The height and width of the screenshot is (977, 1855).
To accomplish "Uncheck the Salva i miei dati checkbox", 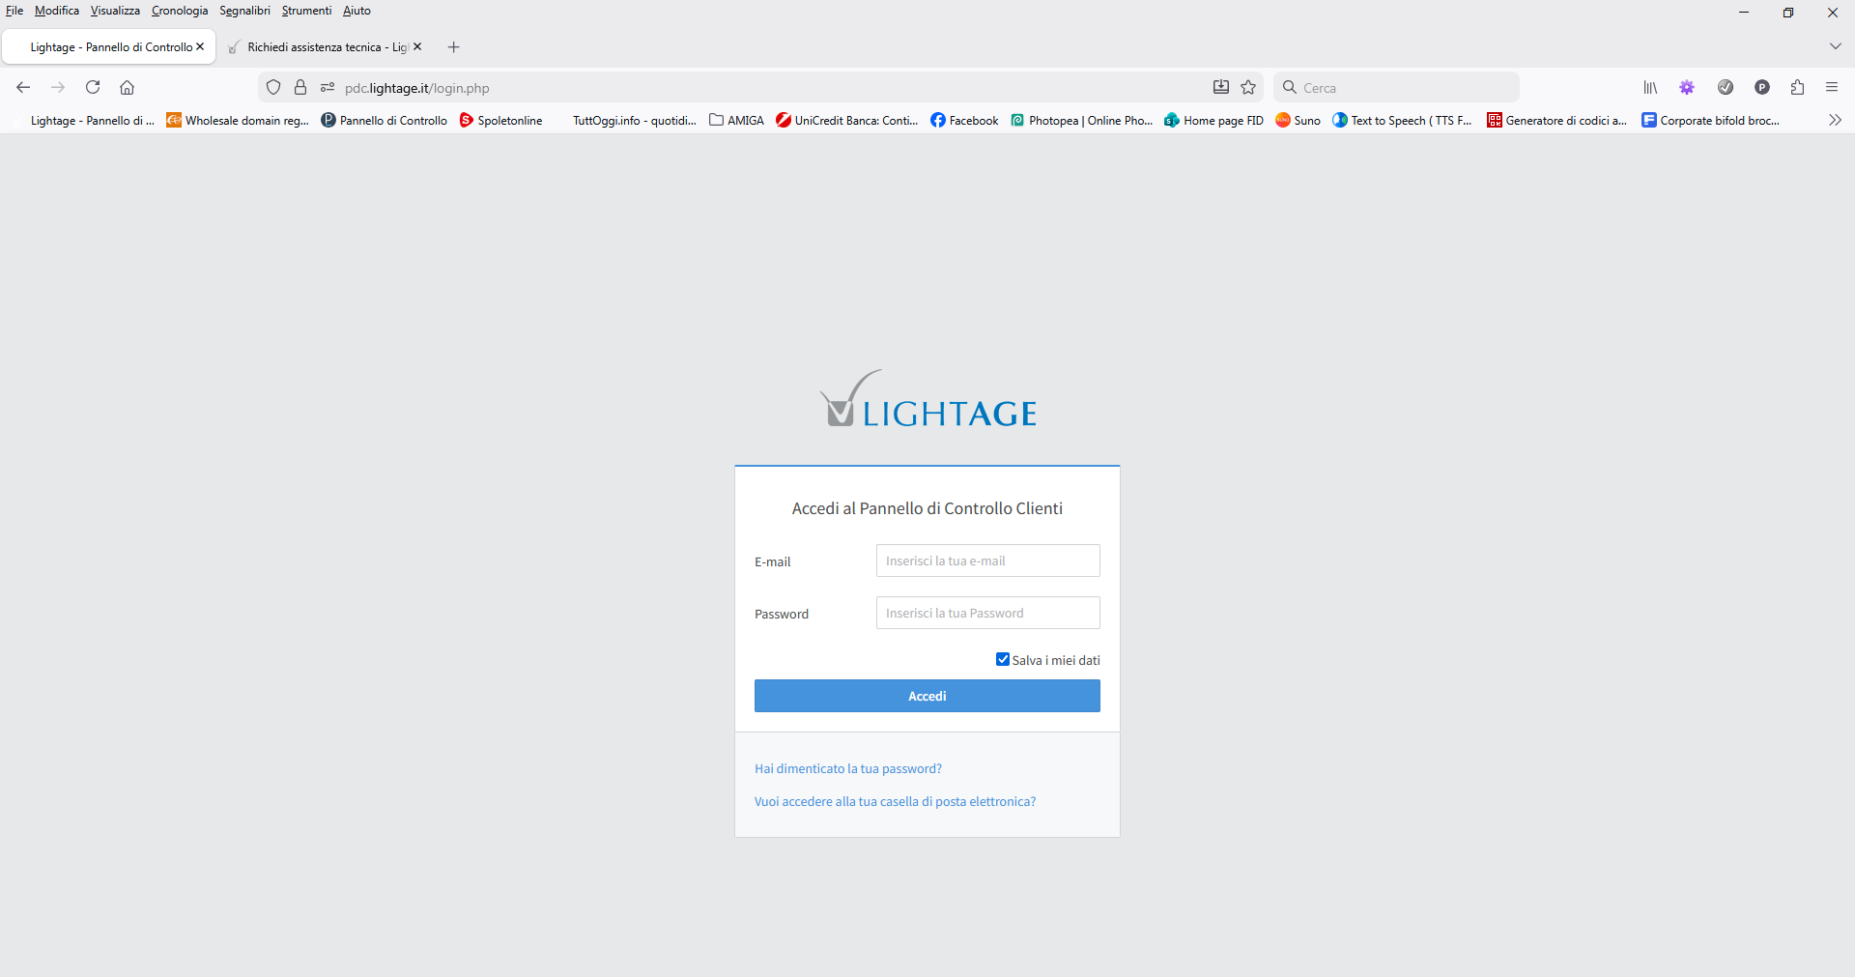I will point(1003,659).
